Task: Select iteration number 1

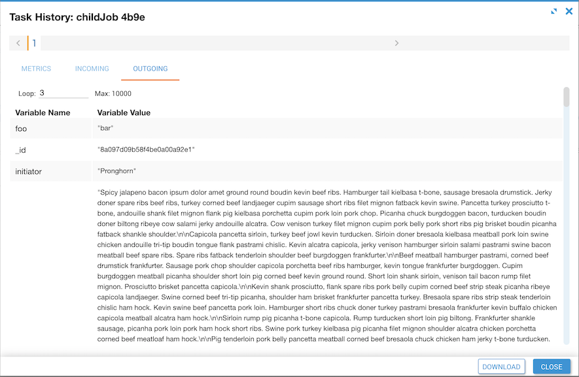Action: click(x=34, y=43)
